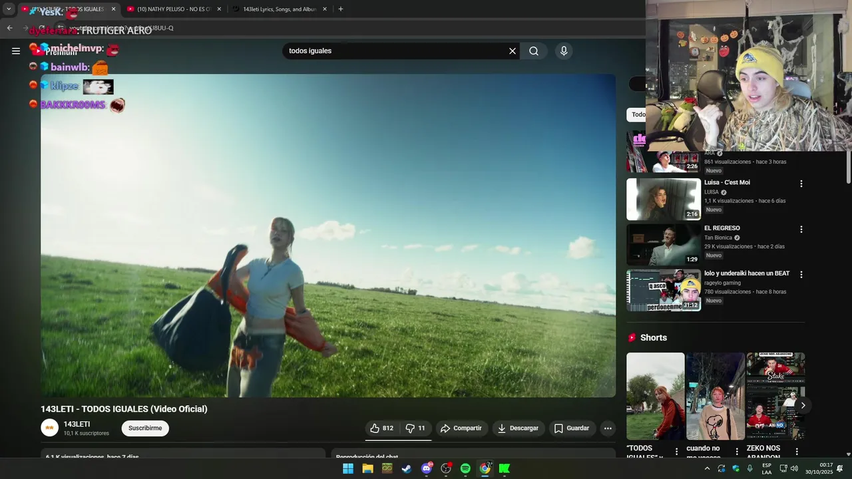This screenshot has width=852, height=479.
Task: Open the volume and network flyout
Action: point(789,468)
